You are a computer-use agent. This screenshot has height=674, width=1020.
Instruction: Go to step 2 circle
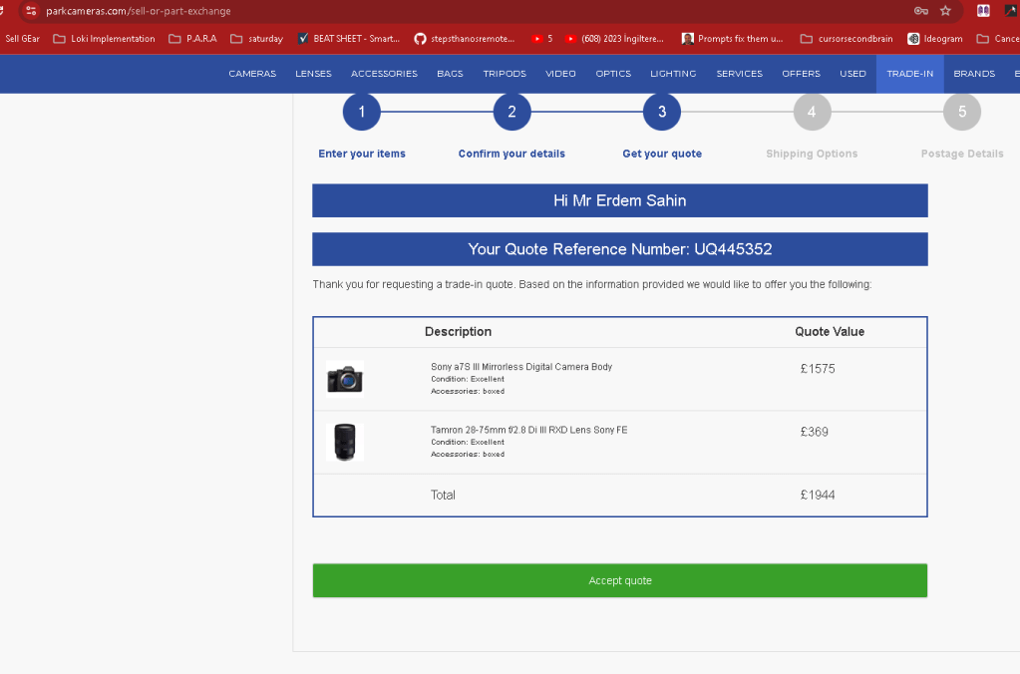click(x=511, y=112)
